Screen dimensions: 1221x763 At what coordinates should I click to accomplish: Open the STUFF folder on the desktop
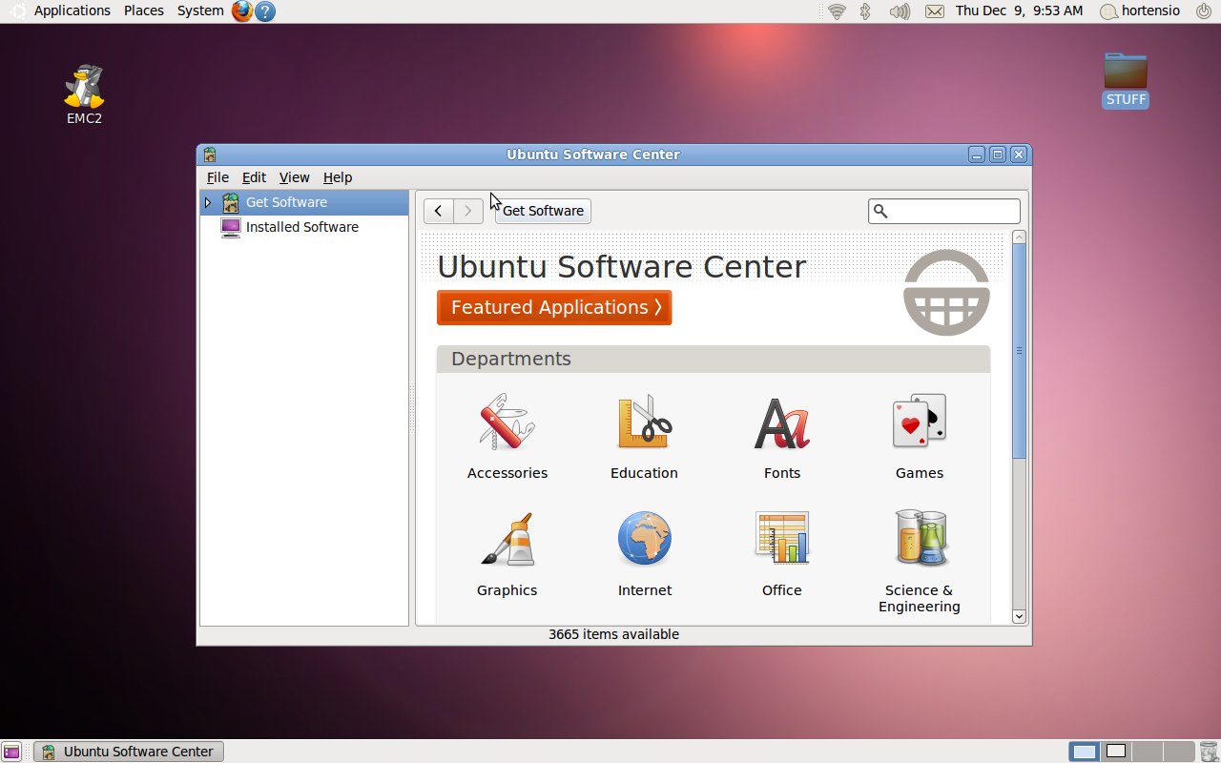pyautogui.click(x=1125, y=76)
